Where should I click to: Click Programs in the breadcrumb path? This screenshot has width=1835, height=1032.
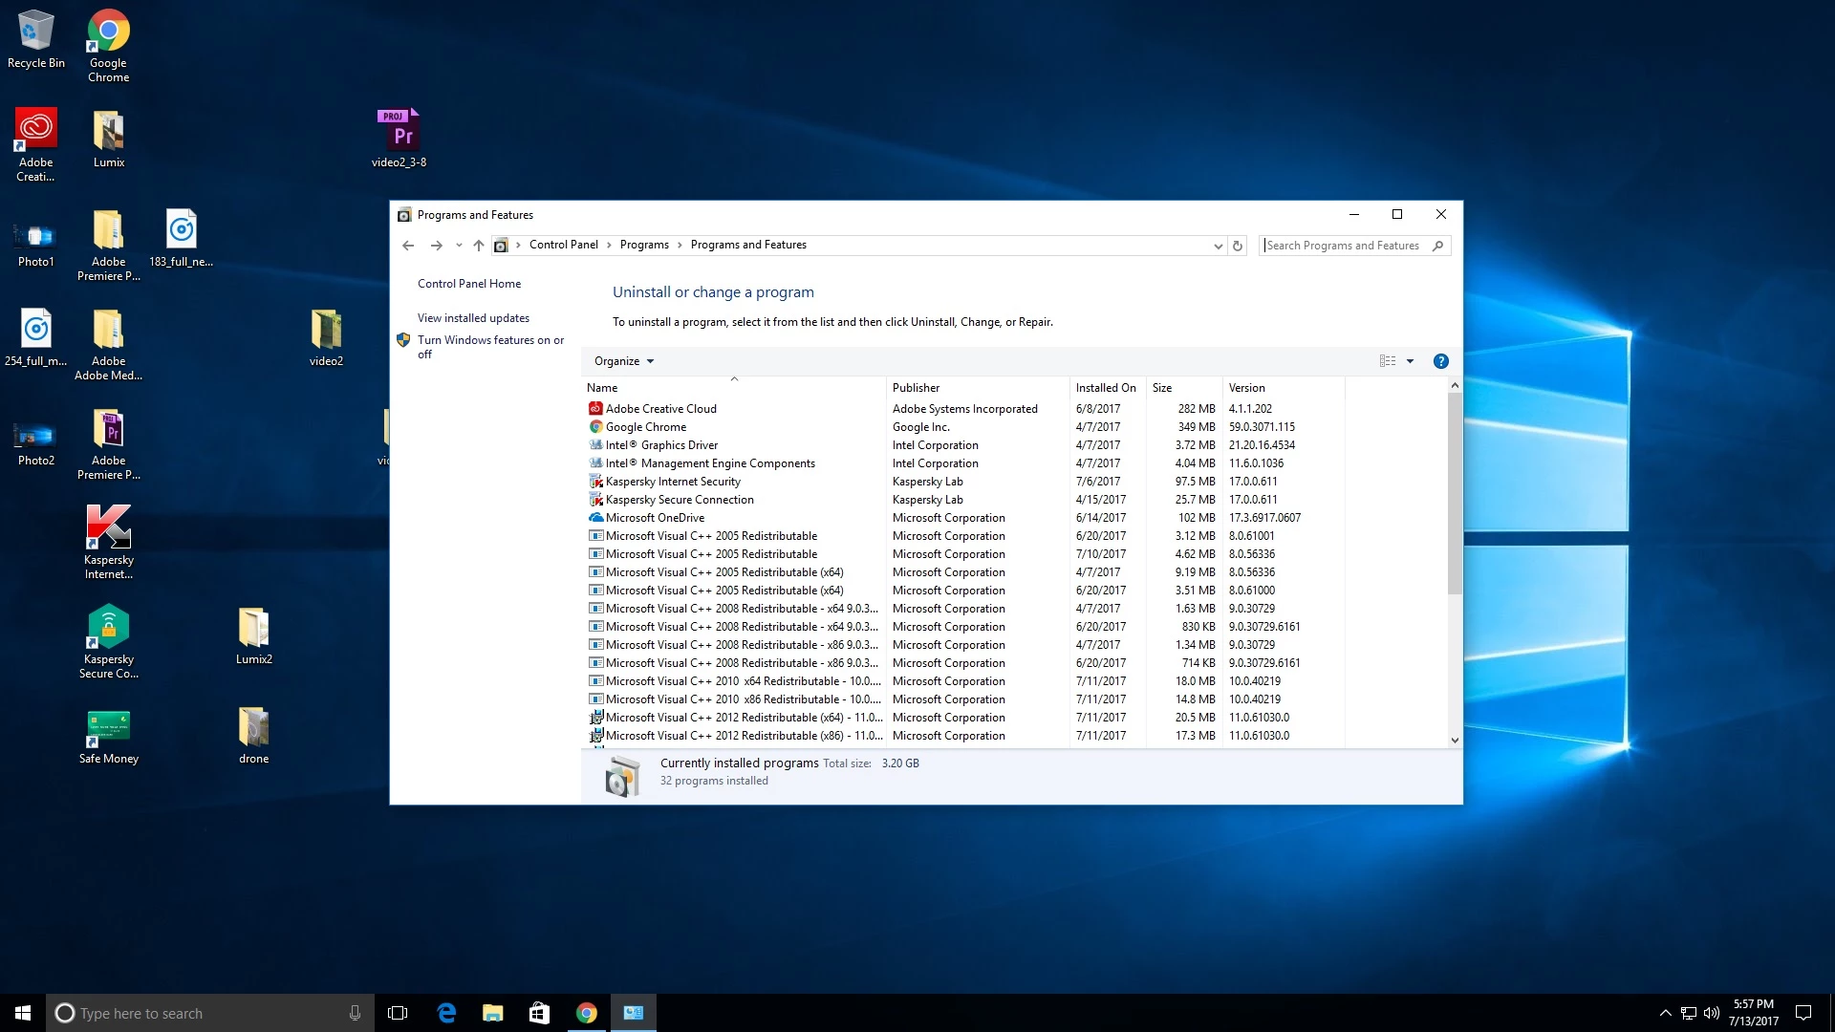click(644, 245)
